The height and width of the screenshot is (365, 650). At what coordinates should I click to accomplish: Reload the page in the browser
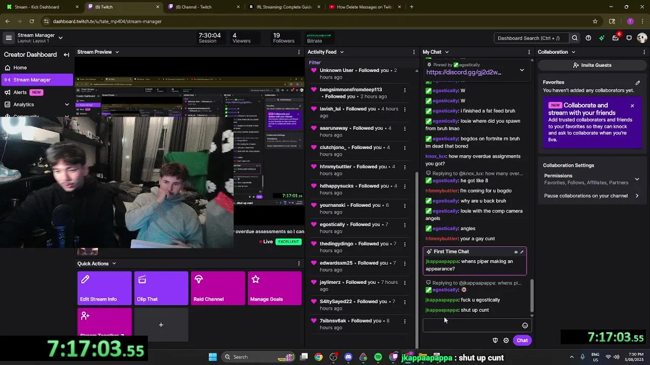(31, 21)
